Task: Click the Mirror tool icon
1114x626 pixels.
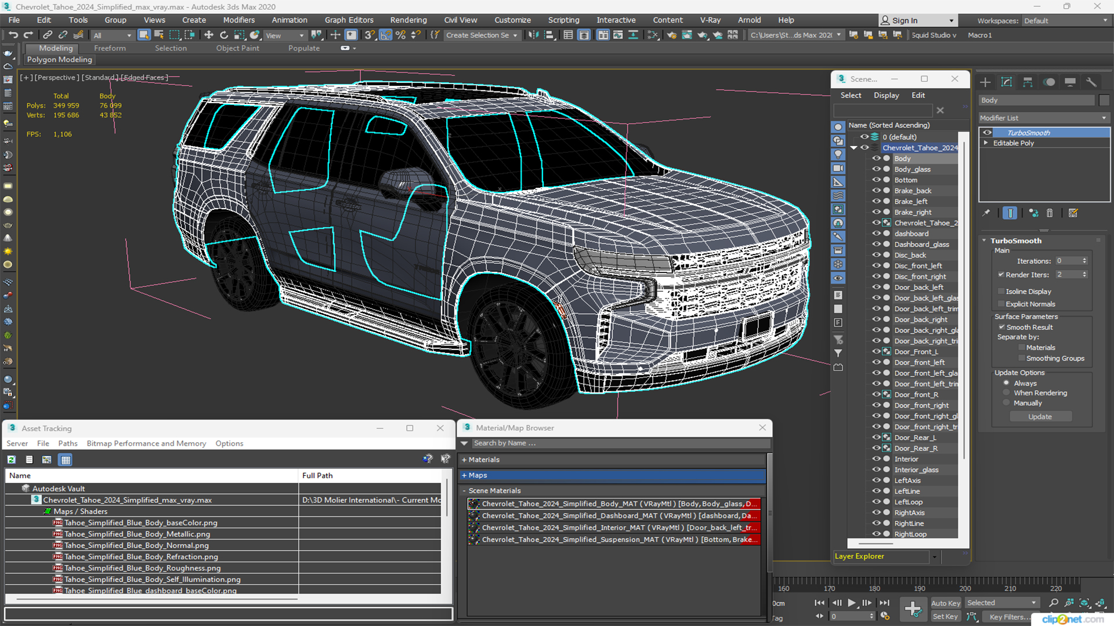Action: [533, 35]
